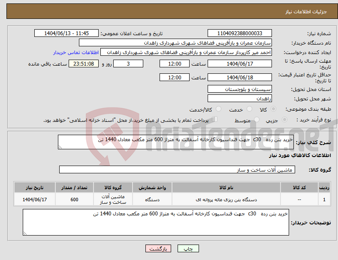Viewport: 338px width, 260px height.
Task: Click the row number cell 1
Action: (x=324, y=200)
